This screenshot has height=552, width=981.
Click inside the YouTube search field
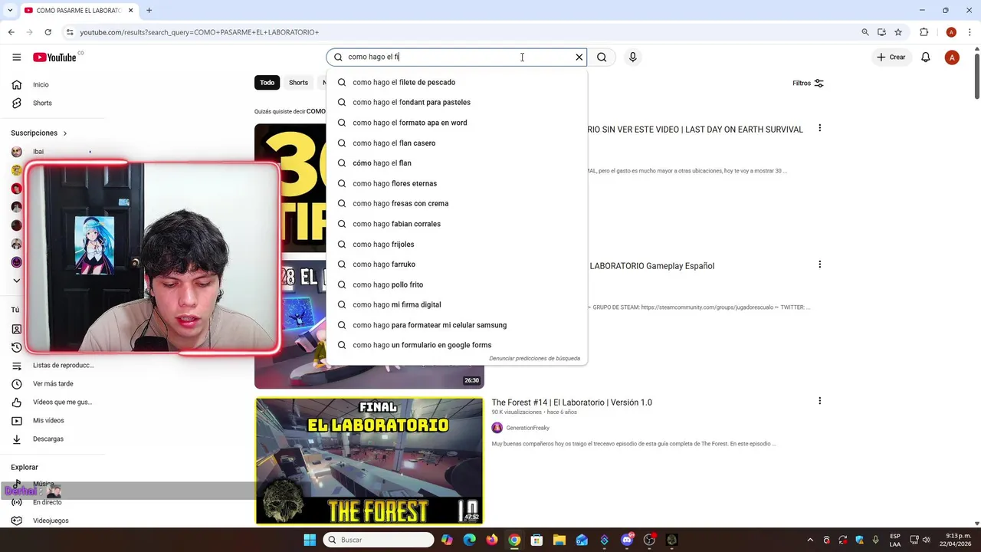458,57
